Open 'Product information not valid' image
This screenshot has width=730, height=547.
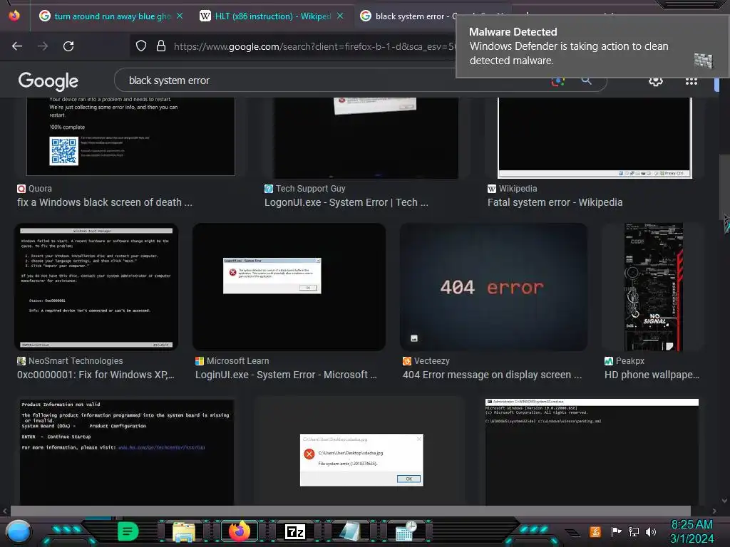tap(127, 451)
